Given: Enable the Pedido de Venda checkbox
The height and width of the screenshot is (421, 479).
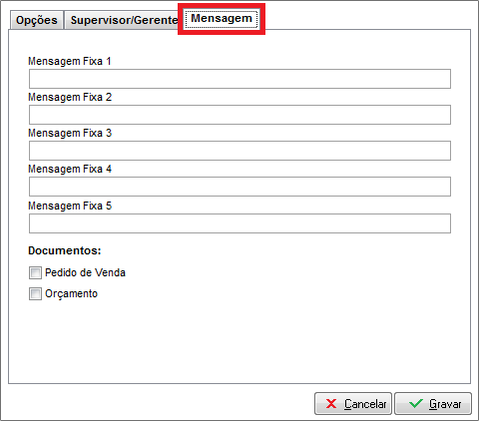Looking at the screenshot, I should click(x=35, y=272).
